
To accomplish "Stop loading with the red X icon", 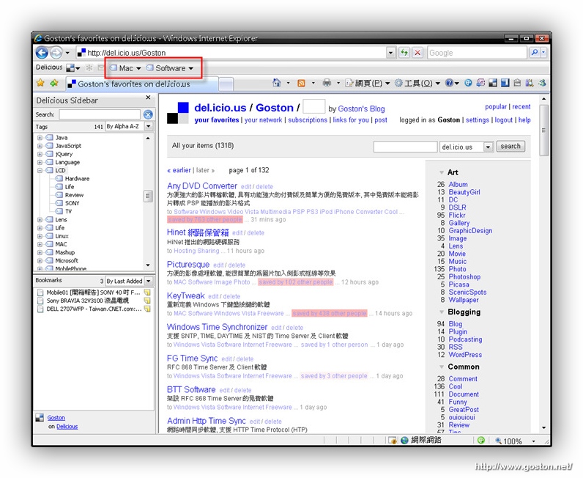I will click(417, 53).
